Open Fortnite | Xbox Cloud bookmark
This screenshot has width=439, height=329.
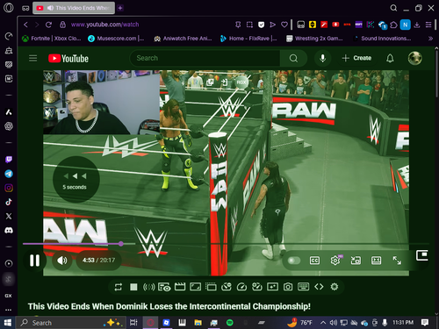click(x=52, y=39)
